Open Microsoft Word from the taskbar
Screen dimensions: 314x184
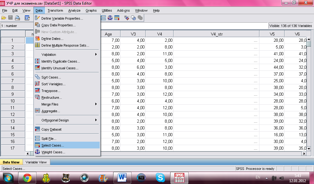(x=122, y=178)
